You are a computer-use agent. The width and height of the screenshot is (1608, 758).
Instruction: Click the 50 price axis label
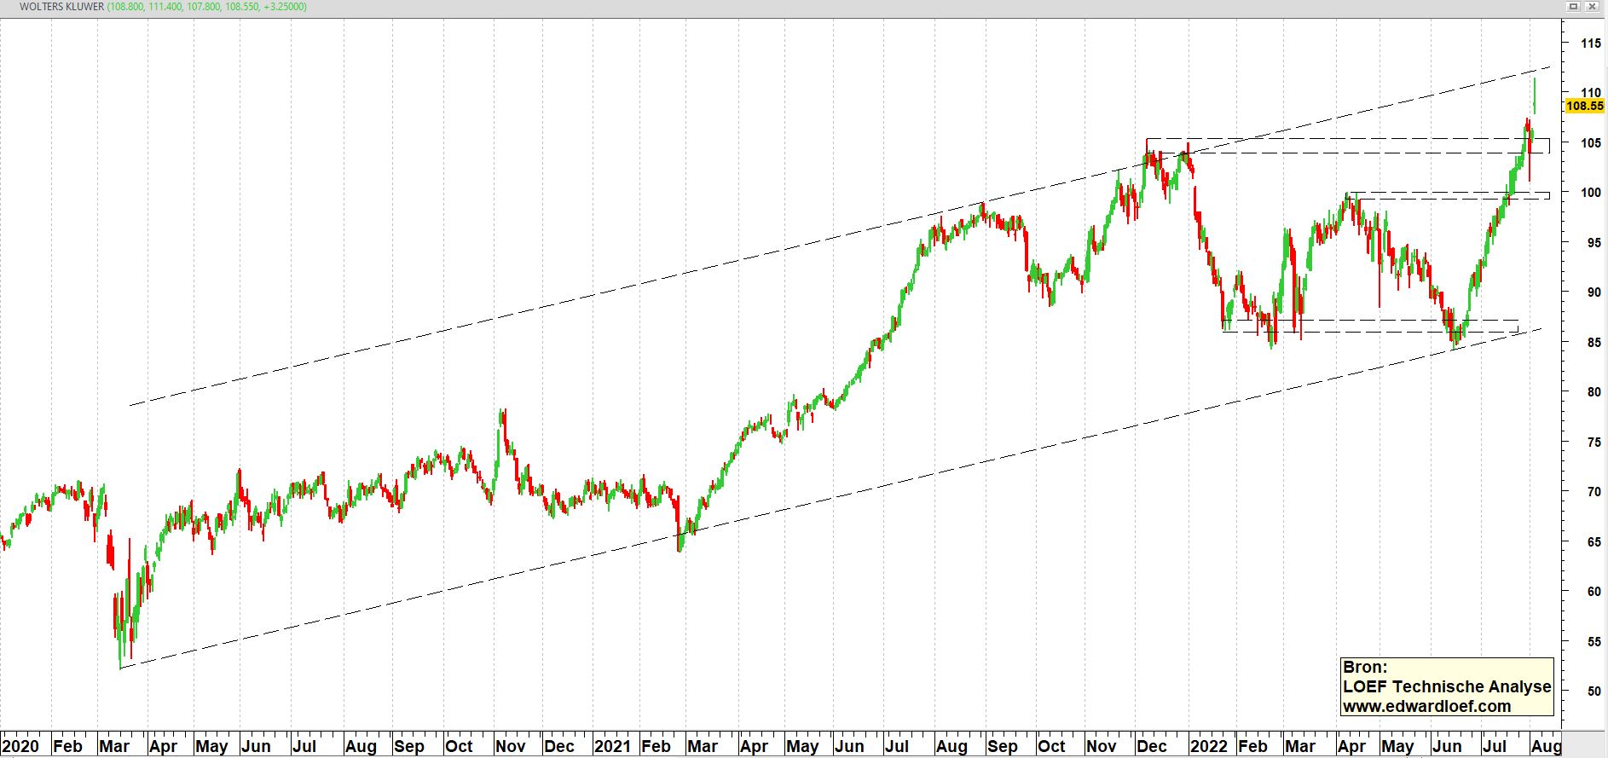[1594, 691]
